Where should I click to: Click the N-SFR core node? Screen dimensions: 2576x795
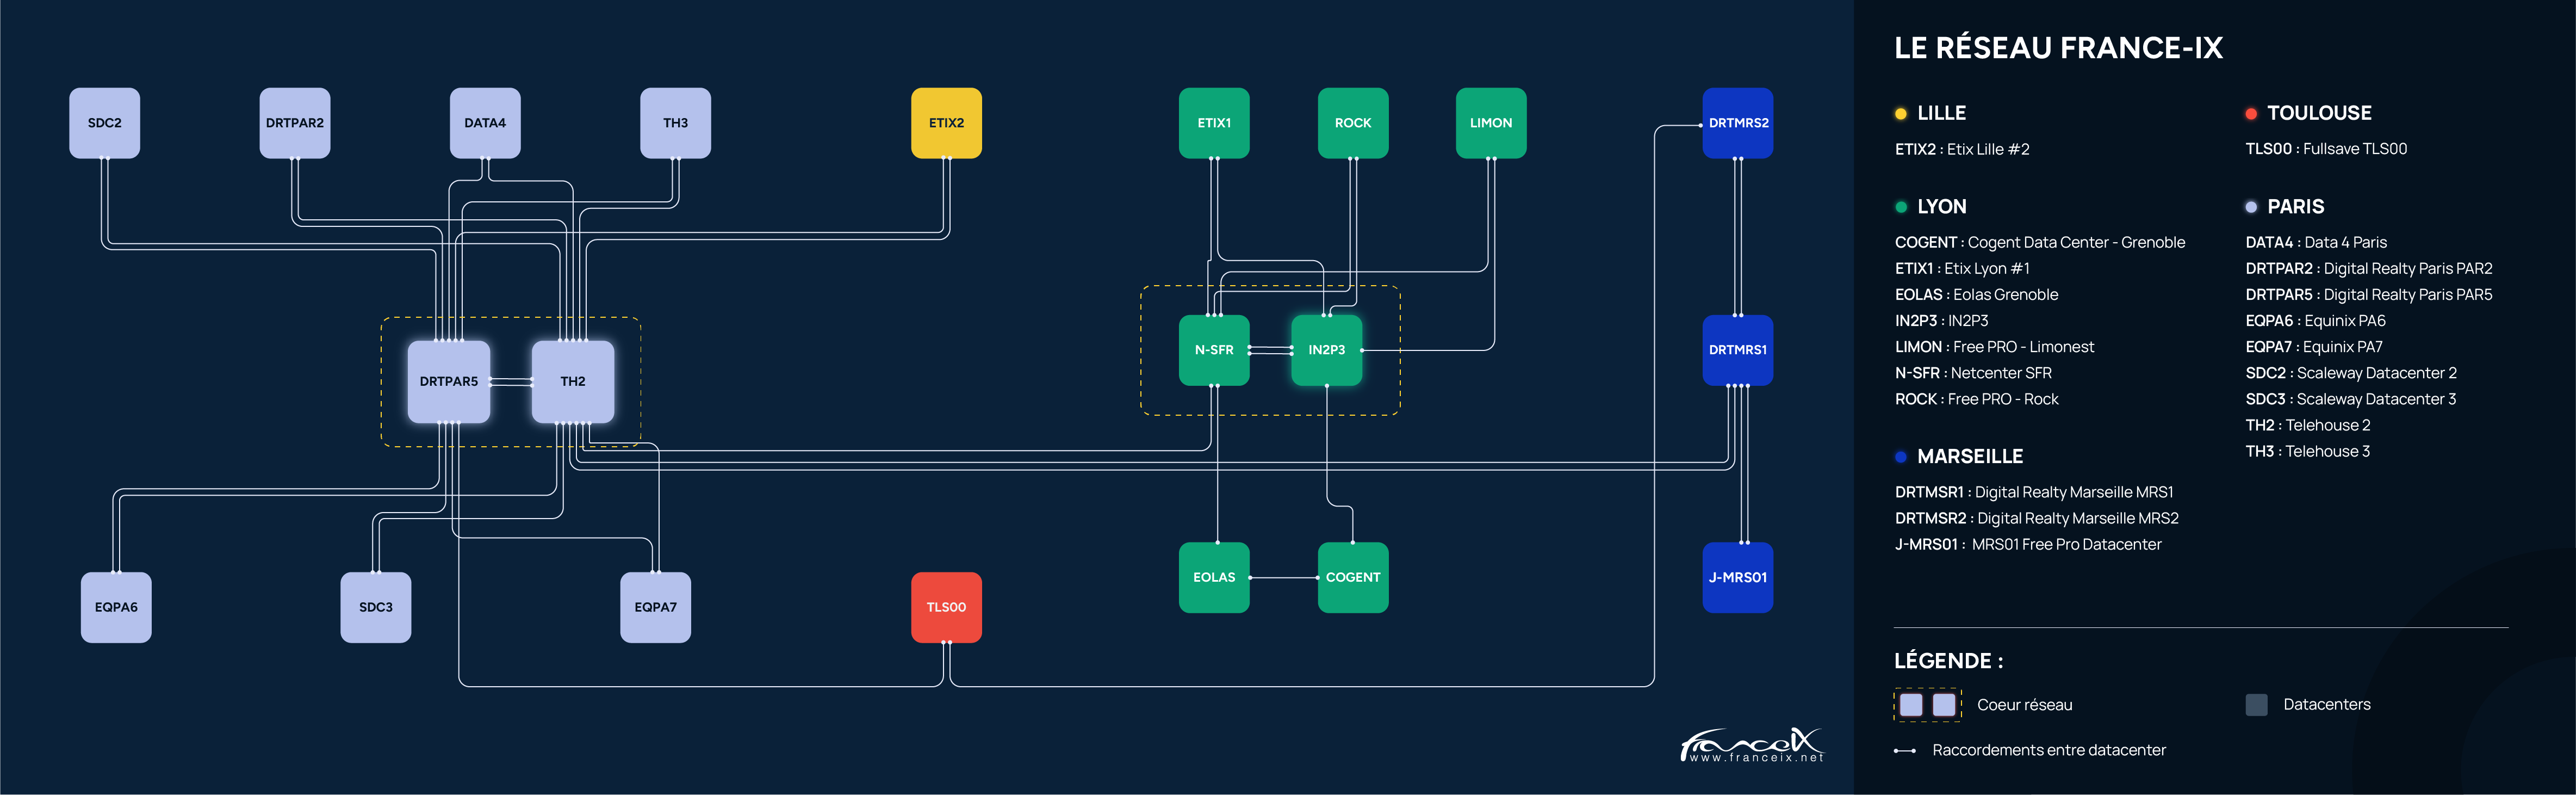point(1214,350)
